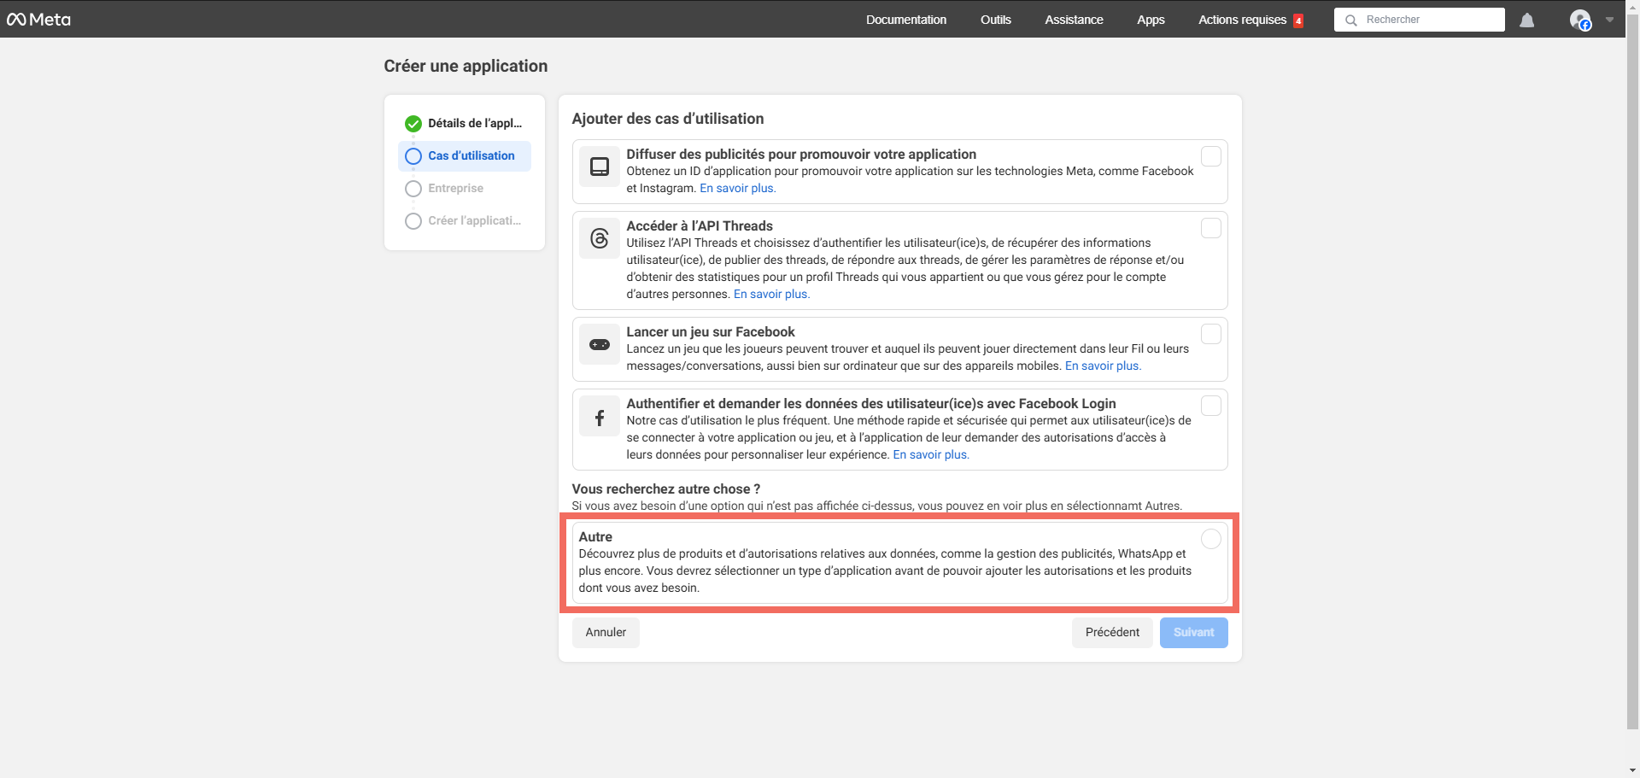Click the Suivant button
1640x778 pixels.
[x=1193, y=633]
